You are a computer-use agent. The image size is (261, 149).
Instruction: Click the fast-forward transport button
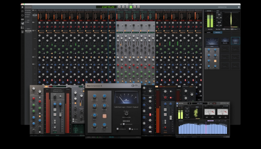coord(123,7)
